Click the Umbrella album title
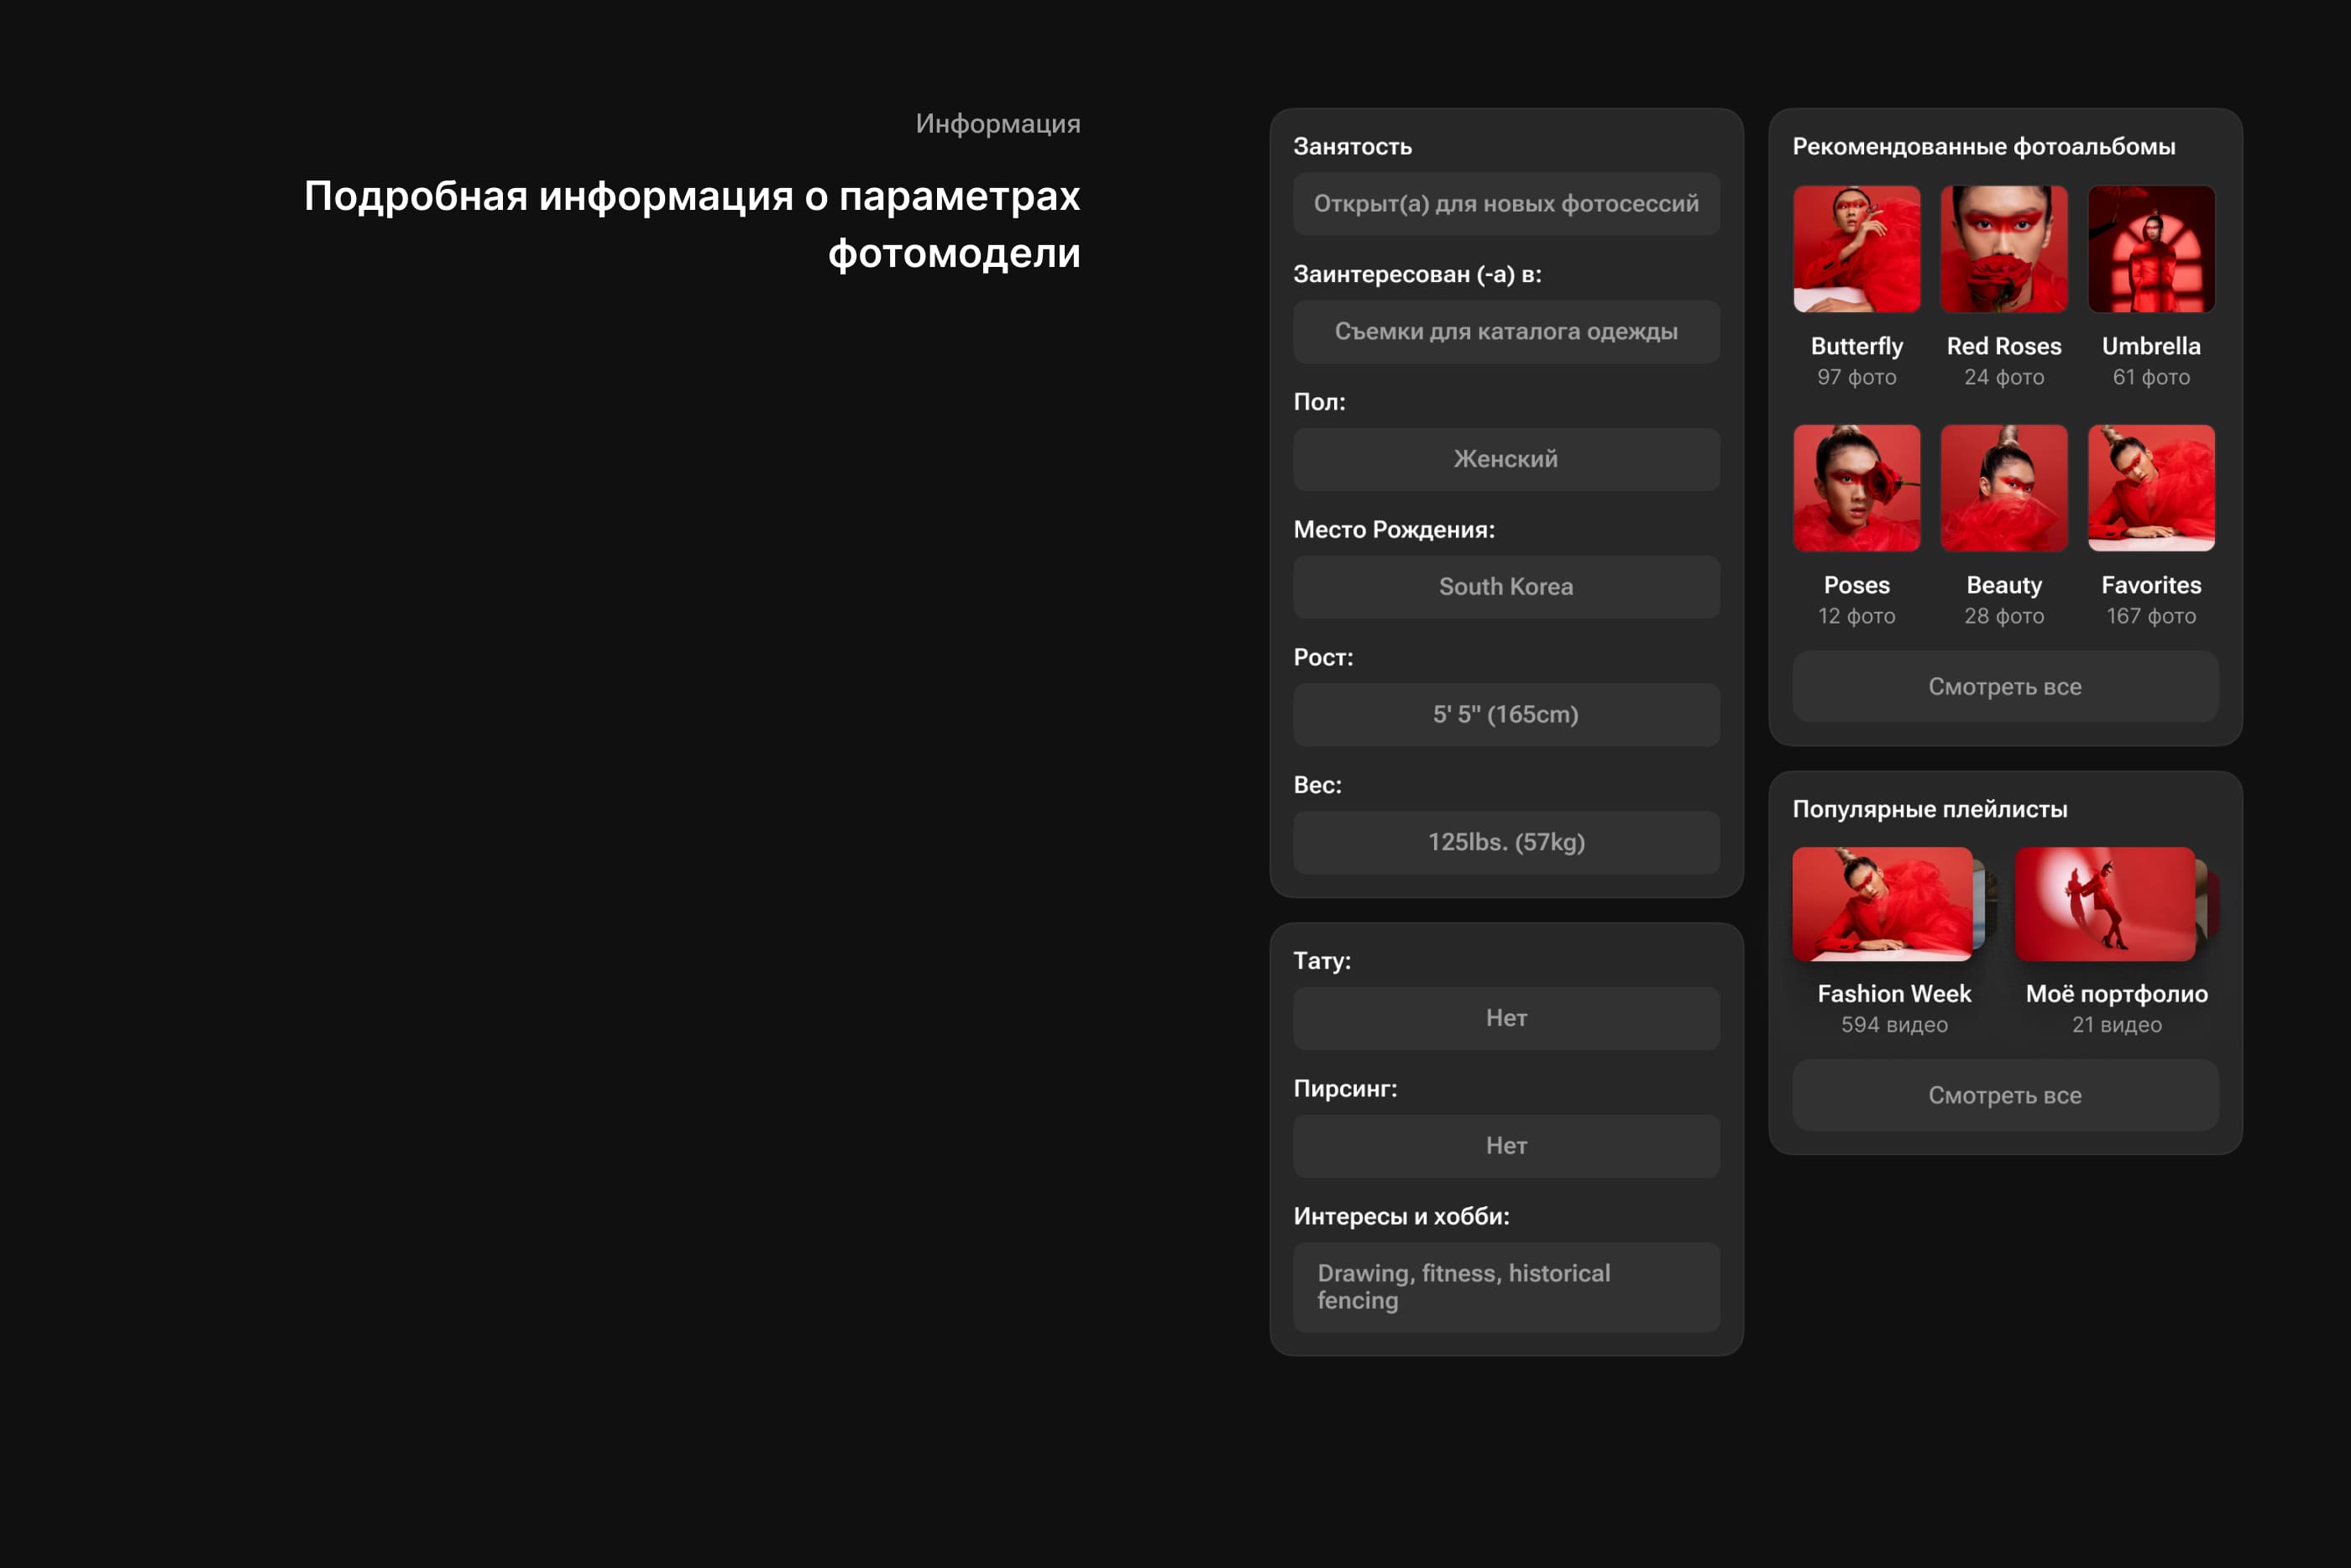The width and height of the screenshot is (2351, 1568). [2151, 346]
